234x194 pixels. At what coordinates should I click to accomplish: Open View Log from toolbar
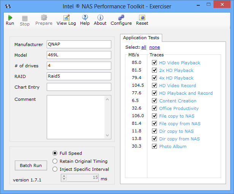[x=66, y=17]
